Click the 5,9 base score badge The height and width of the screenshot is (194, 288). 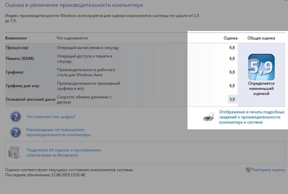click(261, 67)
